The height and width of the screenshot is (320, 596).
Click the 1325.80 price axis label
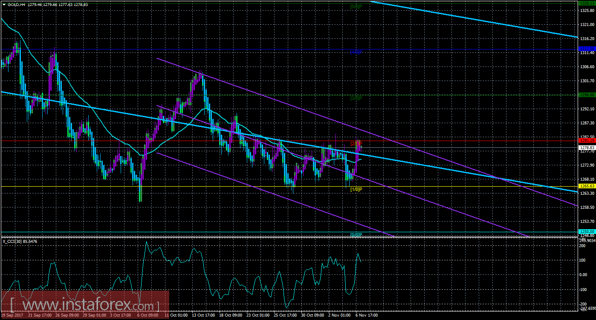[x=587, y=11]
